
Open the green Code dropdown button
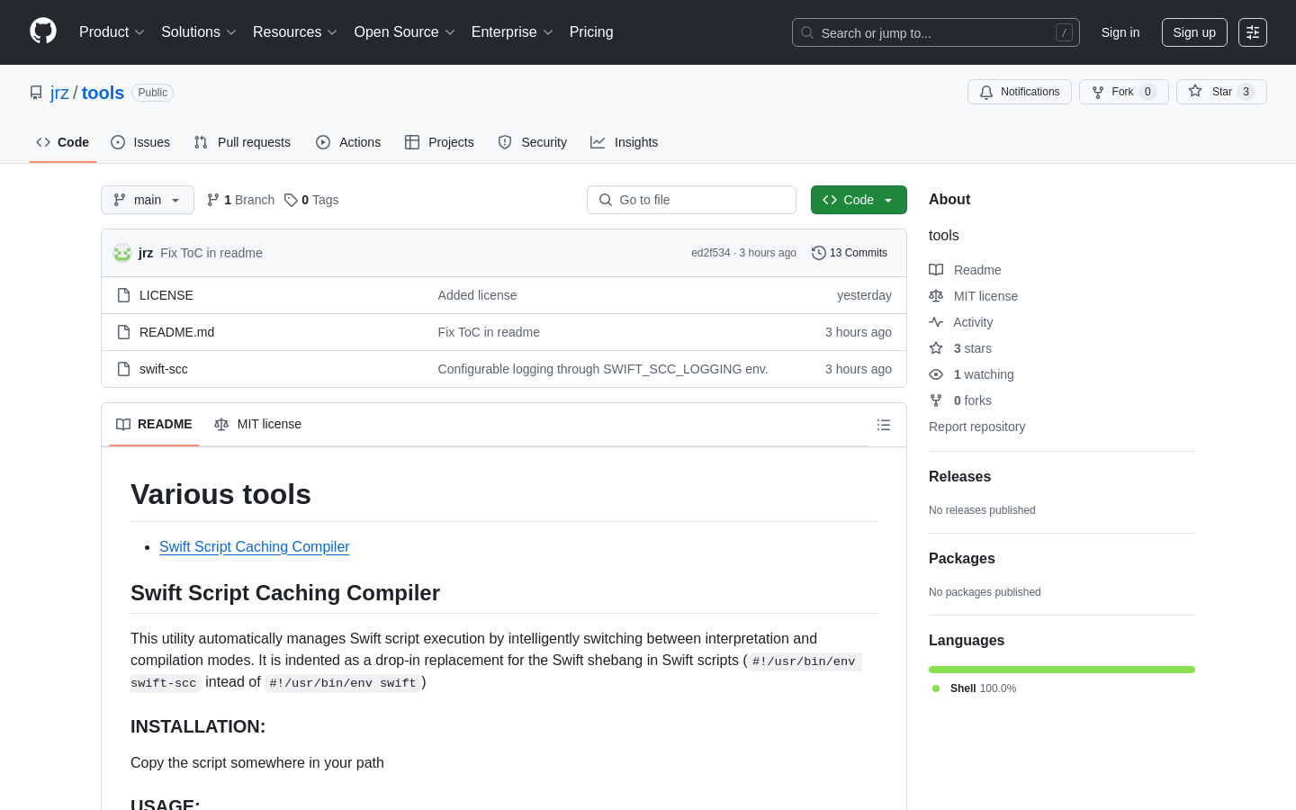pos(859,200)
